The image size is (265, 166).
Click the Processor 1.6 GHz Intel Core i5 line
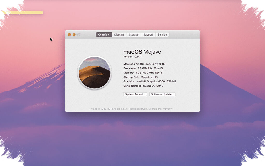(143, 68)
